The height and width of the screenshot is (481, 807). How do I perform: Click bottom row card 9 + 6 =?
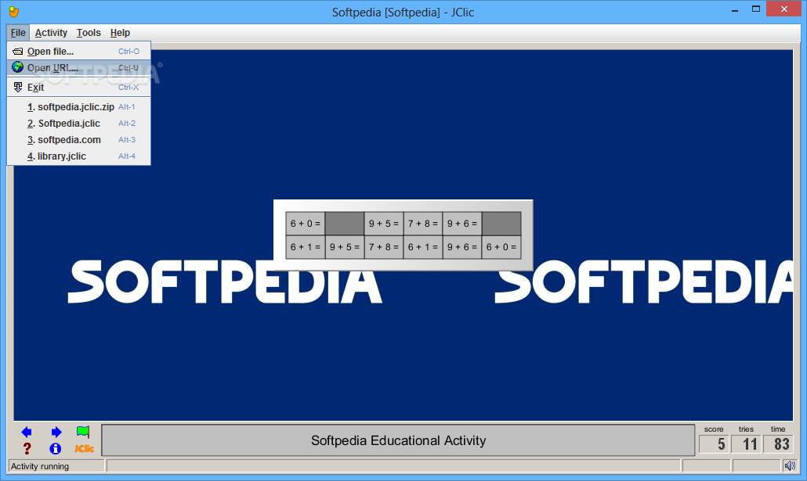coord(462,247)
